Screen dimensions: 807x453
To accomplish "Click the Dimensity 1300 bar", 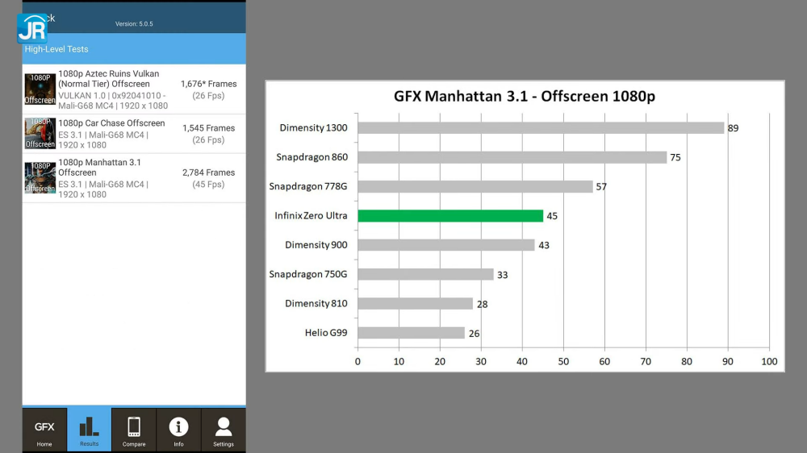I will click(x=541, y=128).
